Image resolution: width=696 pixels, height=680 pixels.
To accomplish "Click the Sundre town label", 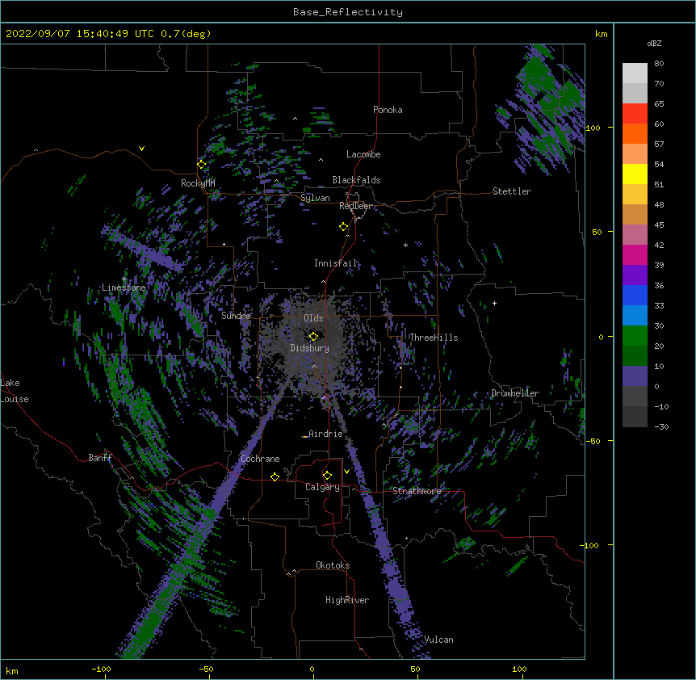I will [x=236, y=316].
